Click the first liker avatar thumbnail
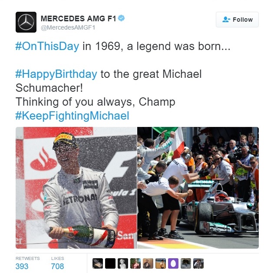This screenshot has height=273, width=274. point(98,263)
